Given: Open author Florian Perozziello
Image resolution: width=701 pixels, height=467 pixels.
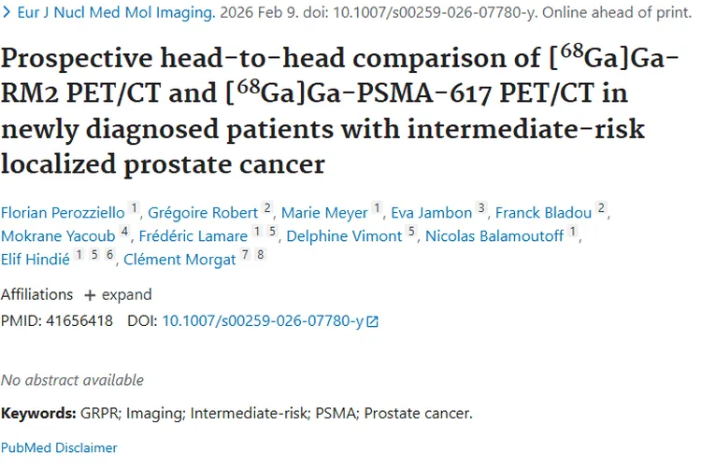Looking at the screenshot, I should pyautogui.click(x=63, y=213).
